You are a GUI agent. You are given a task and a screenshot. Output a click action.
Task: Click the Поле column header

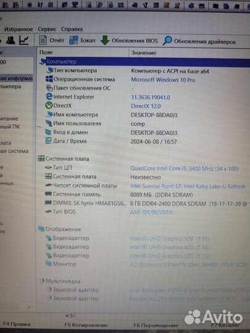(46, 52)
